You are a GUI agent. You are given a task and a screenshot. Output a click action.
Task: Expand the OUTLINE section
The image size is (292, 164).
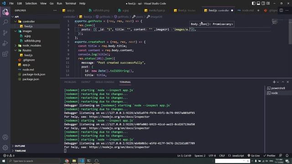tap(35, 146)
